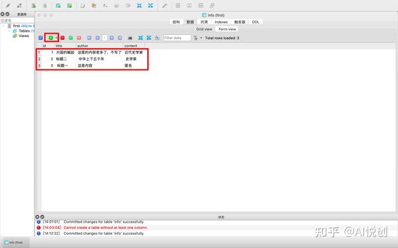Screen dimensions: 398x248
Task: Expand the Tables tree node
Action: (9, 31)
